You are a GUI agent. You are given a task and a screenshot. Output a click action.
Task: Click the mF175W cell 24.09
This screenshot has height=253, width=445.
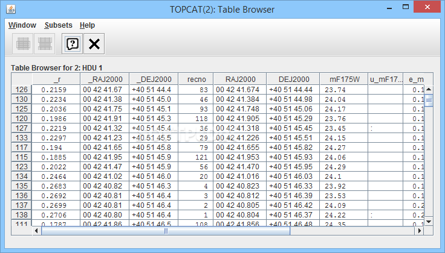(x=344, y=205)
